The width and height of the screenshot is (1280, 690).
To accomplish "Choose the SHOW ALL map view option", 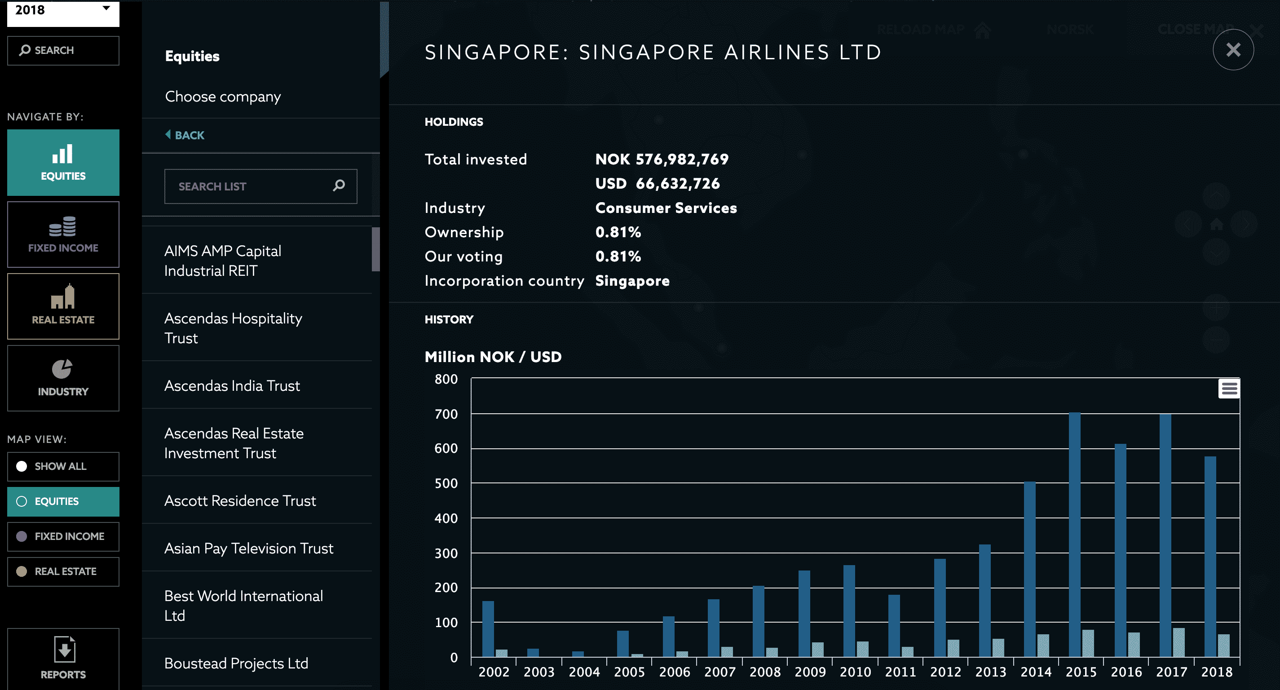I will [63, 466].
